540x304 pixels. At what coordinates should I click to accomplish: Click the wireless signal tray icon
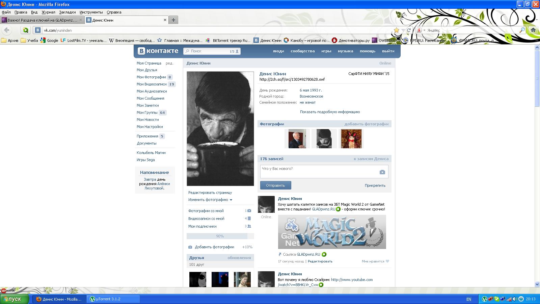(509, 299)
